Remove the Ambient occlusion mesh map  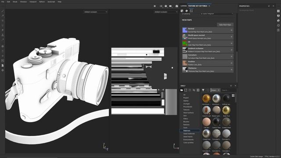[x=231, y=50]
